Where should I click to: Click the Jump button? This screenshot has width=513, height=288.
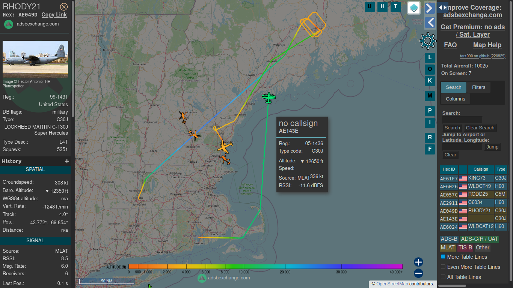click(x=492, y=147)
